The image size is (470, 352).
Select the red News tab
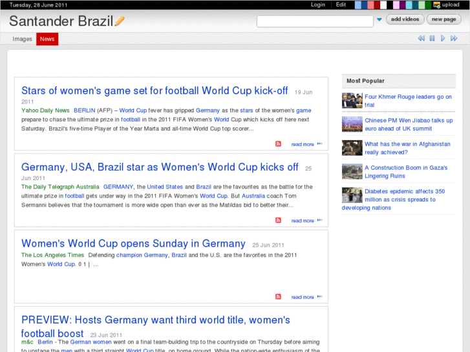point(47,39)
